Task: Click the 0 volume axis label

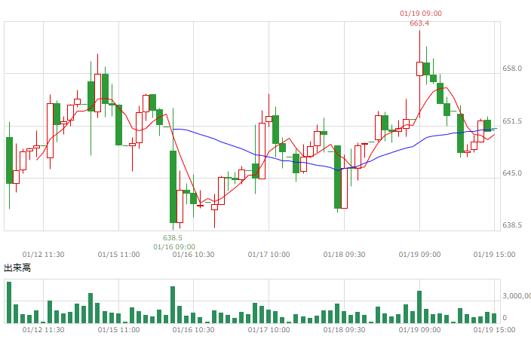Action: 505,318
